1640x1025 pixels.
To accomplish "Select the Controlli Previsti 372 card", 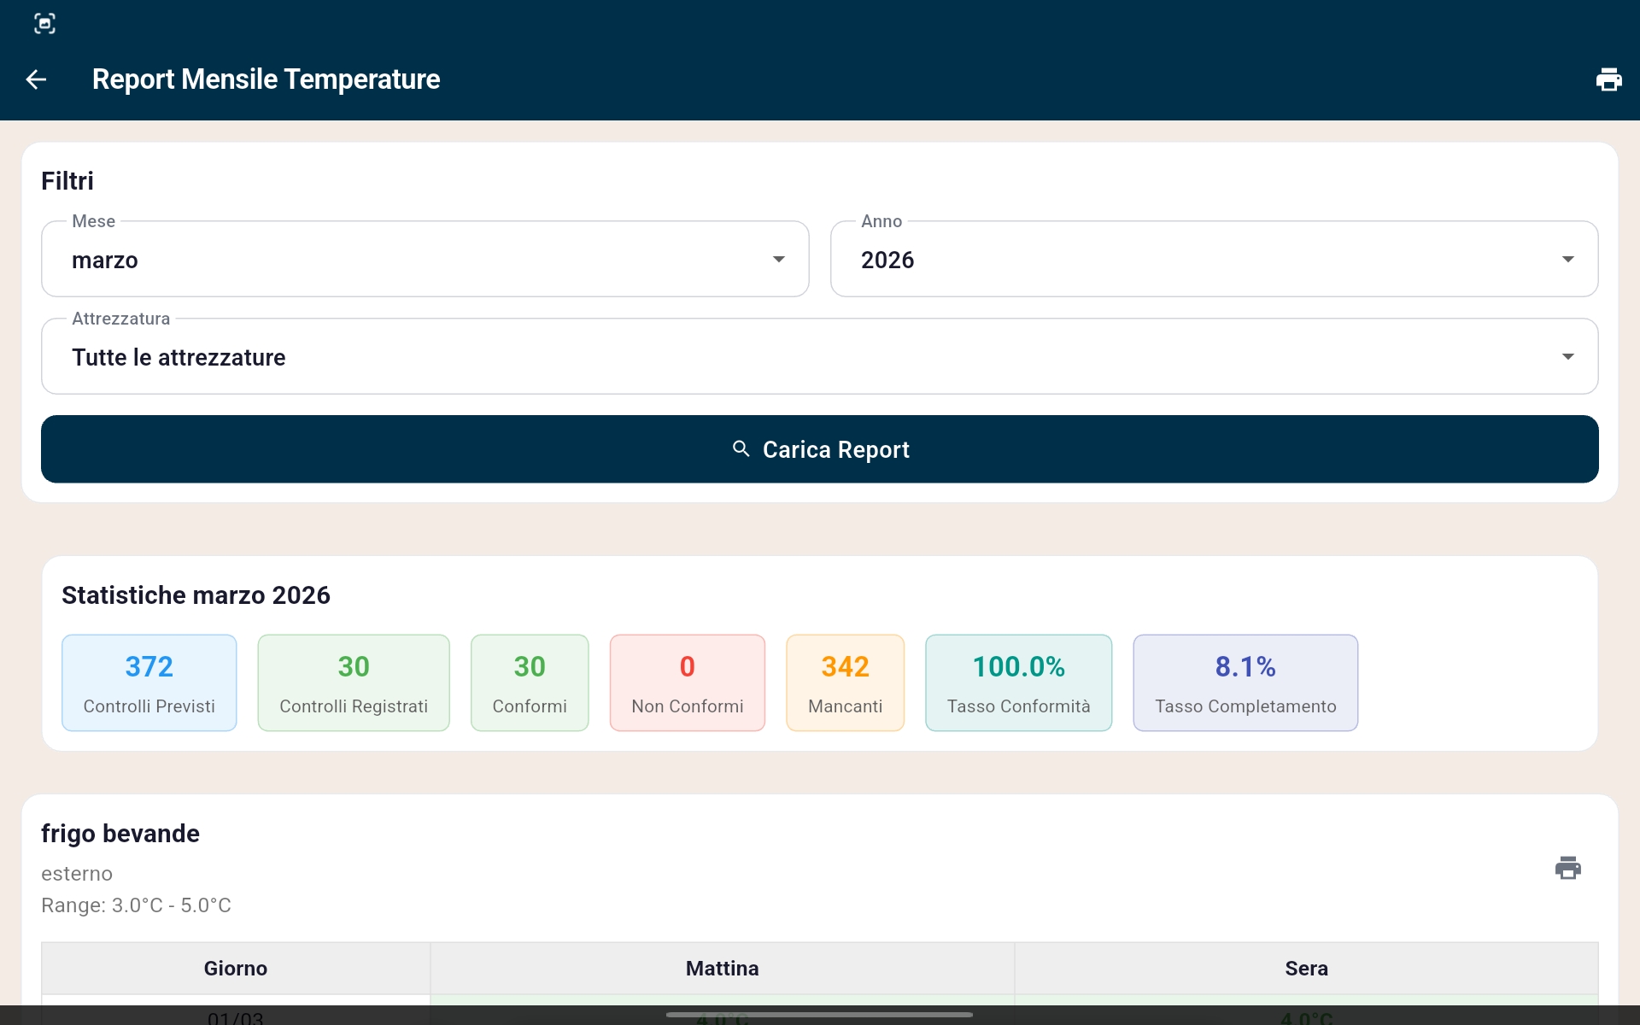I will (149, 682).
